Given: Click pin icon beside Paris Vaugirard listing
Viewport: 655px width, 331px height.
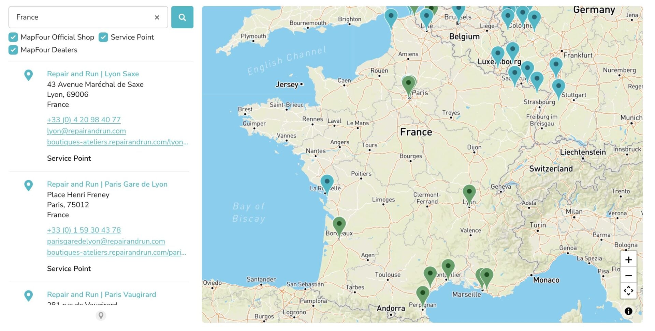Looking at the screenshot, I should pos(29,296).
